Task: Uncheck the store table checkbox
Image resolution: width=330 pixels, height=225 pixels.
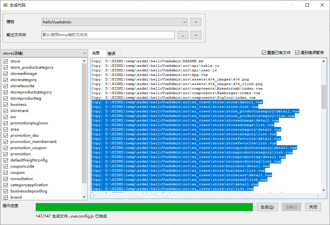Action: tap(6, 61)
